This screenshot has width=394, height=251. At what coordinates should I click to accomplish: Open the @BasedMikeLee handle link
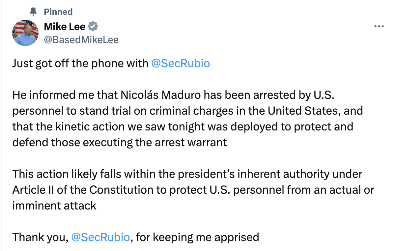(x=81, y=40)
